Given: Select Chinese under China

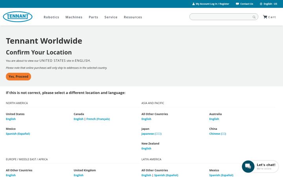Looking at the screenshot, I should pos(217,134).
